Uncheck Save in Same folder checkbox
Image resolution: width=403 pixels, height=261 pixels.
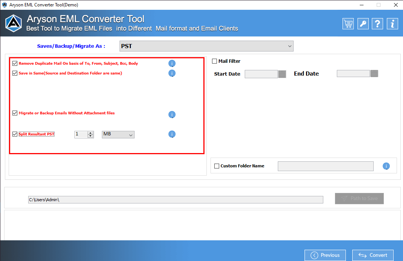(x=15, y=73)
